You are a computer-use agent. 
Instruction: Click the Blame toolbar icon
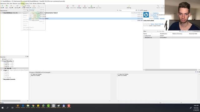[x=158, y=6]
